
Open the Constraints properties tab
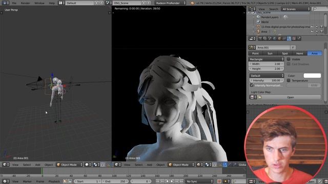(284, 39)
